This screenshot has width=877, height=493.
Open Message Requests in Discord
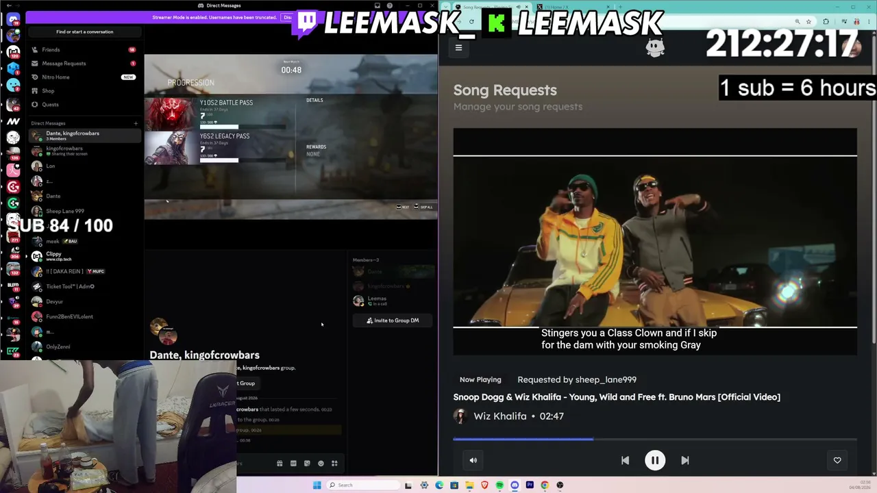tap(85, 64)
